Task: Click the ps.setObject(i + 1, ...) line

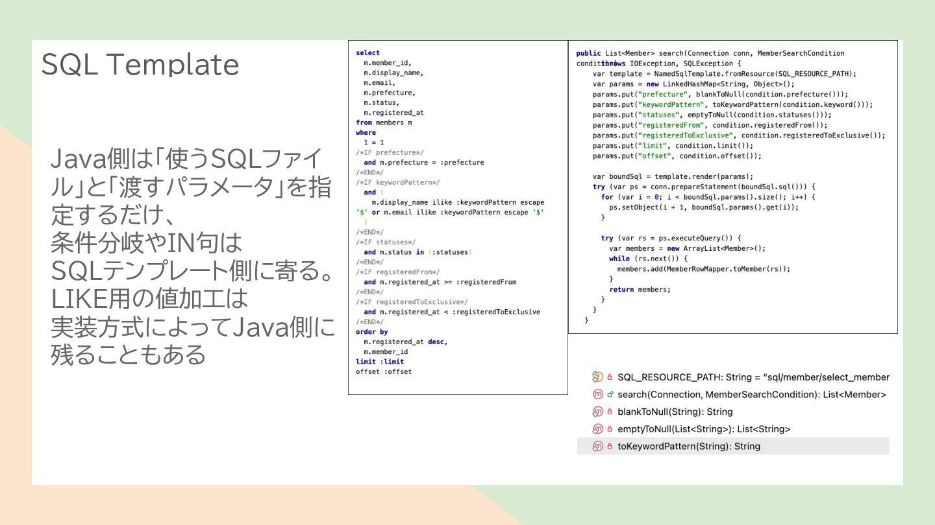Action: 704,207
